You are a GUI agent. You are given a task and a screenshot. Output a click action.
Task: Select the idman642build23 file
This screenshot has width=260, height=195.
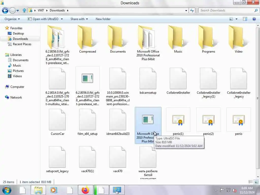118,122
